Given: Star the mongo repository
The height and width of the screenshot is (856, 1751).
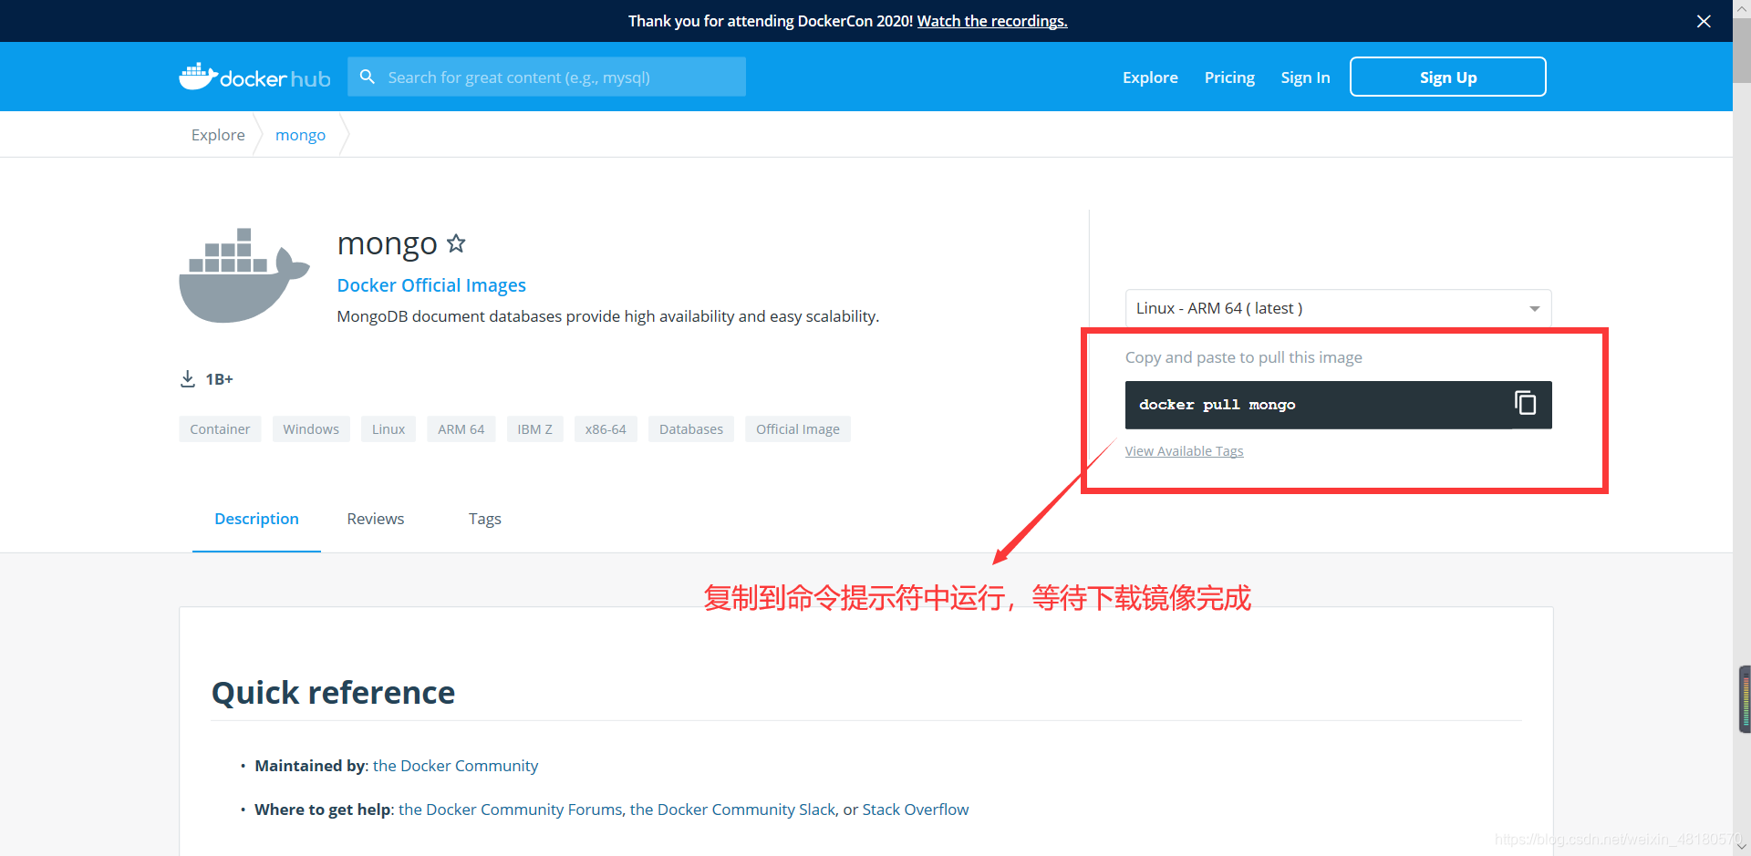Looking at the screenshot, I should click(456, 243).
